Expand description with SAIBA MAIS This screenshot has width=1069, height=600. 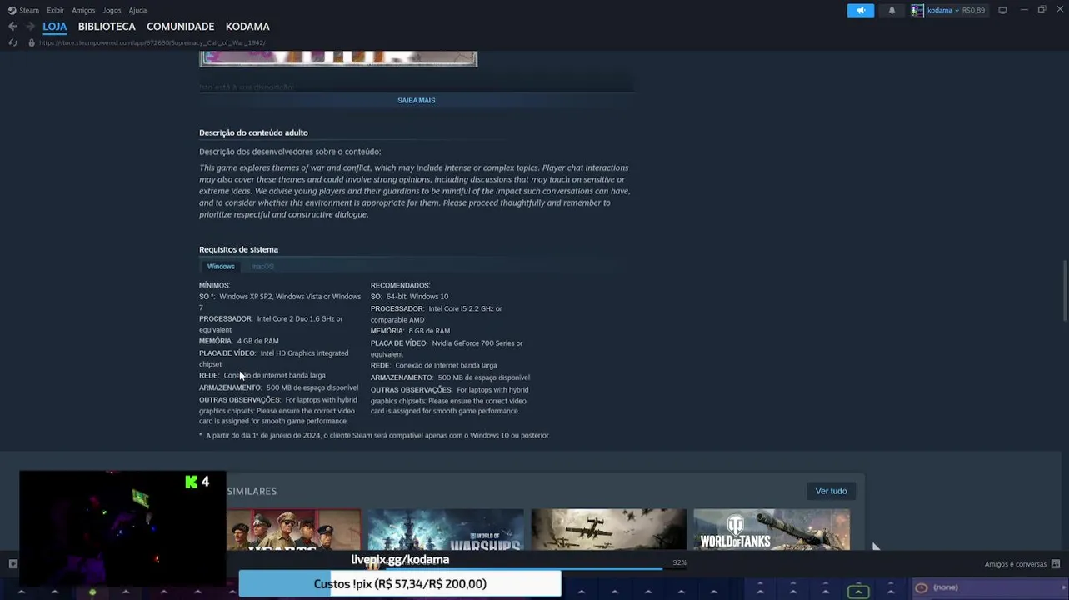pyautogui.click(x=416, y=100)
